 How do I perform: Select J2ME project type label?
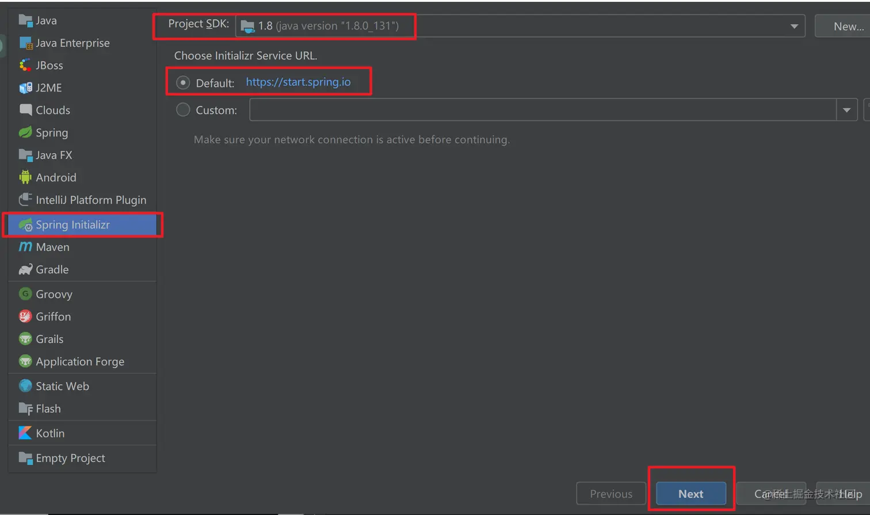[48, 88]
